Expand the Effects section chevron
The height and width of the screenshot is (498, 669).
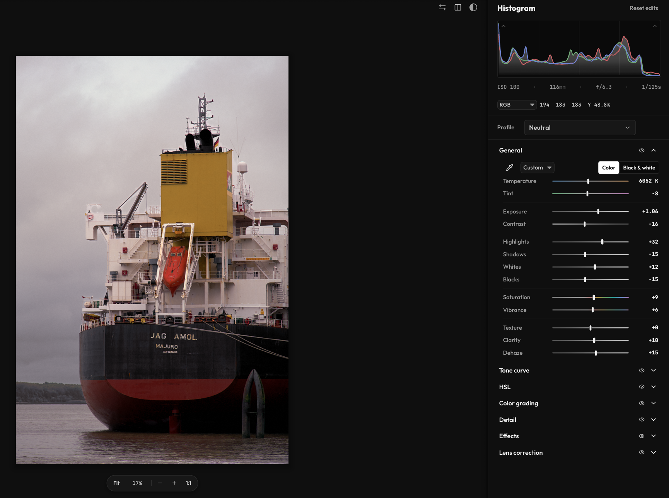[654, 436]
